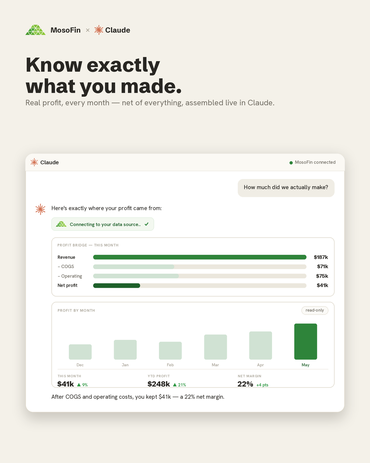Click the Mar bar in monthly chart
The width and height of the screenshot is (370, 463).
[x=215, y=347]
